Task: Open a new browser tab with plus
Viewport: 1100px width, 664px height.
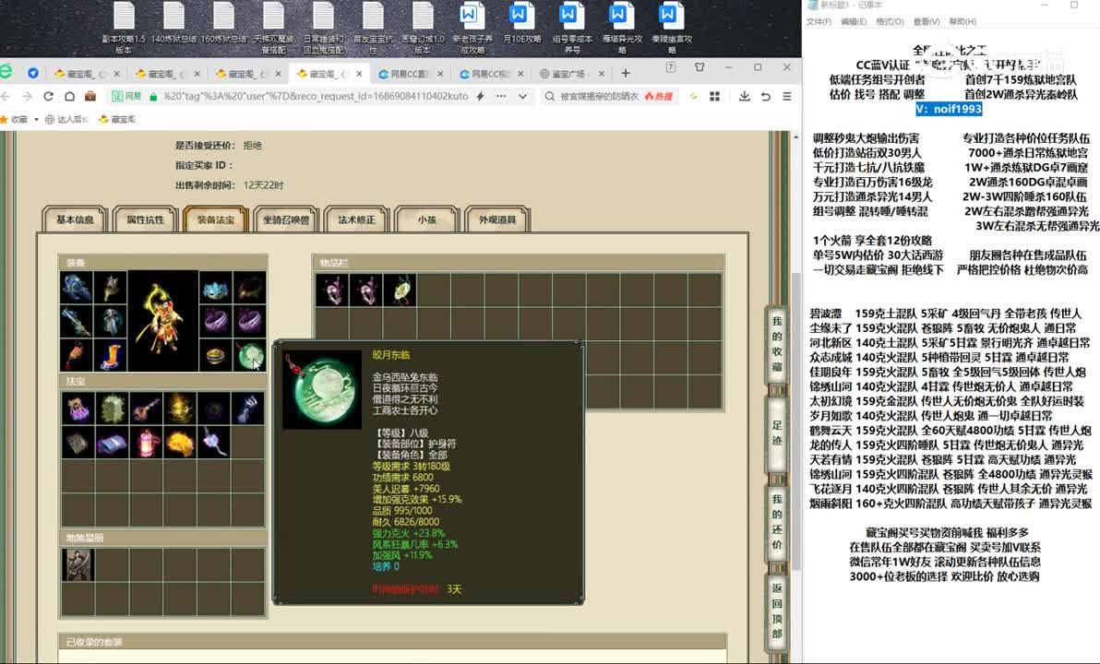Action: click(626, 73)
